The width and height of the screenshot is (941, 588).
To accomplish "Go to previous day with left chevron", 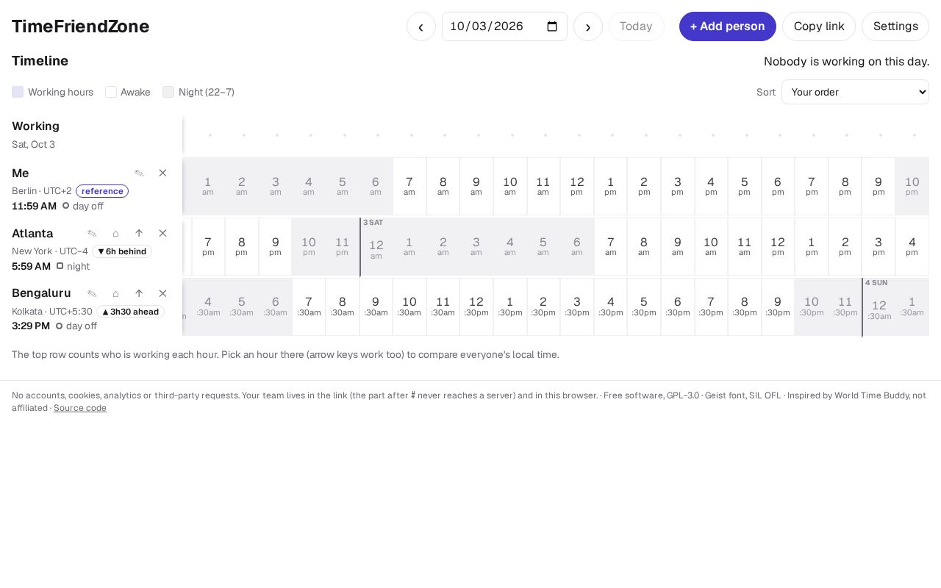I will 421,26.
